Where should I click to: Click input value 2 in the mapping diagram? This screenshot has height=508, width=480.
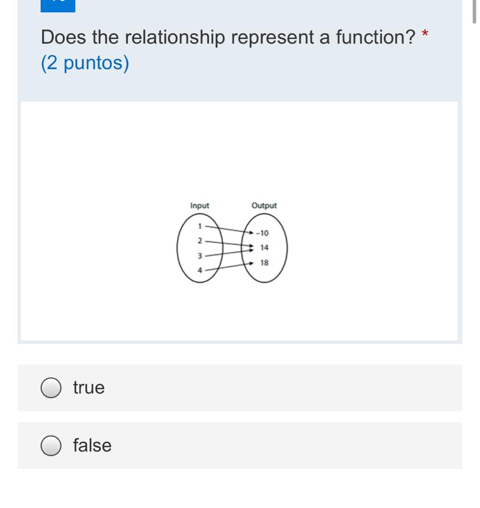pyautogui.click(x=200, y=241)
